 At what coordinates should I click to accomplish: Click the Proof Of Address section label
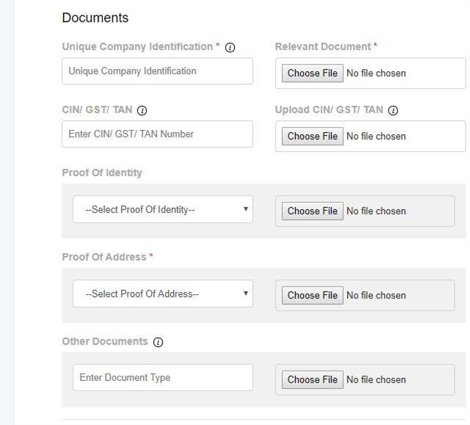click(104, 257)
